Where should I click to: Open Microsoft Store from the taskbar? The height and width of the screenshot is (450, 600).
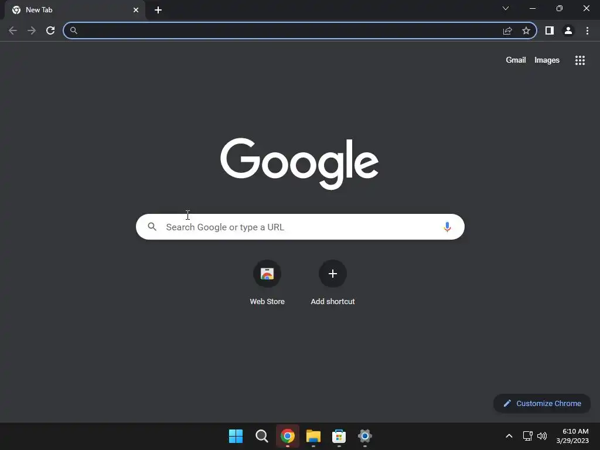click(x=339, y=436)
